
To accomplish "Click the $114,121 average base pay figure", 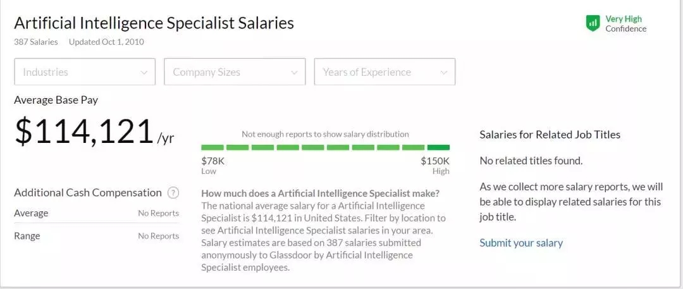I will pyautogui.click(x=84, y=131).
